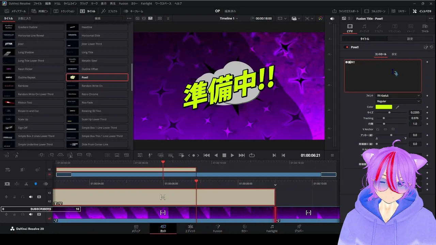
Task: Switch to inspector Settings sub-tab beside Controls
Action: [394, 54]
